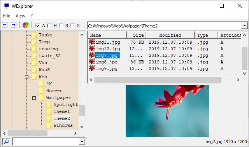Click the img11.jpg file icon
The width and height of the screenshot is (249, 147).
pyautogui.click(x=92, y=42)
